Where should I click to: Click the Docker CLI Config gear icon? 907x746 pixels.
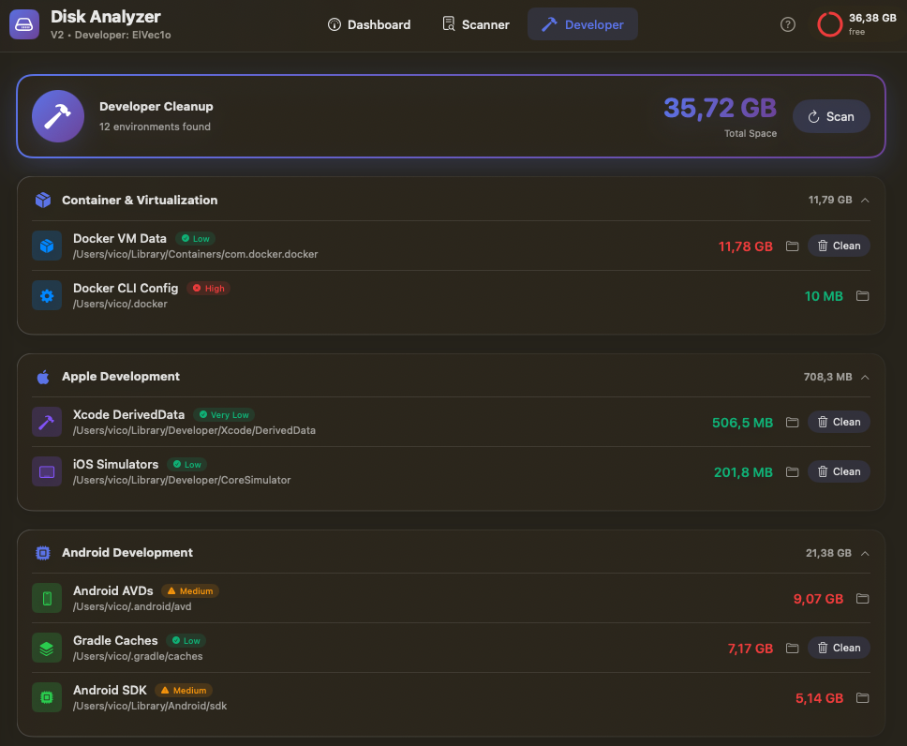46,295
